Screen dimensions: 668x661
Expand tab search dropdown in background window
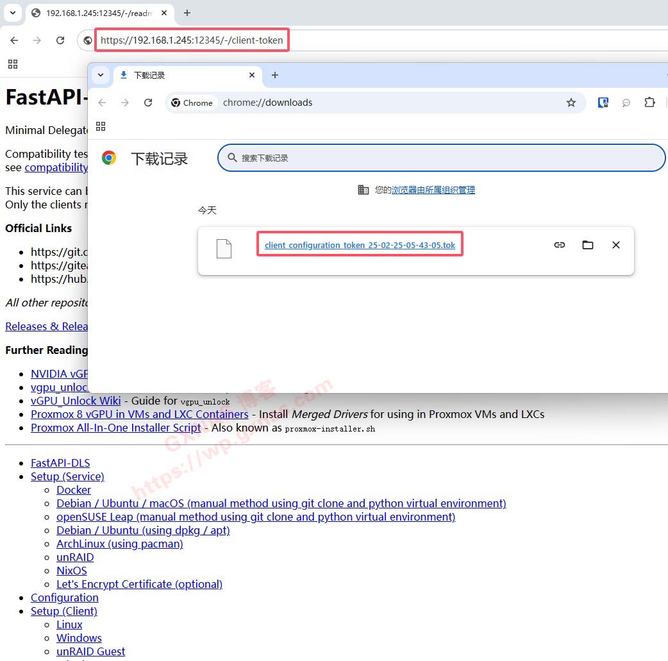click(13, 13)
